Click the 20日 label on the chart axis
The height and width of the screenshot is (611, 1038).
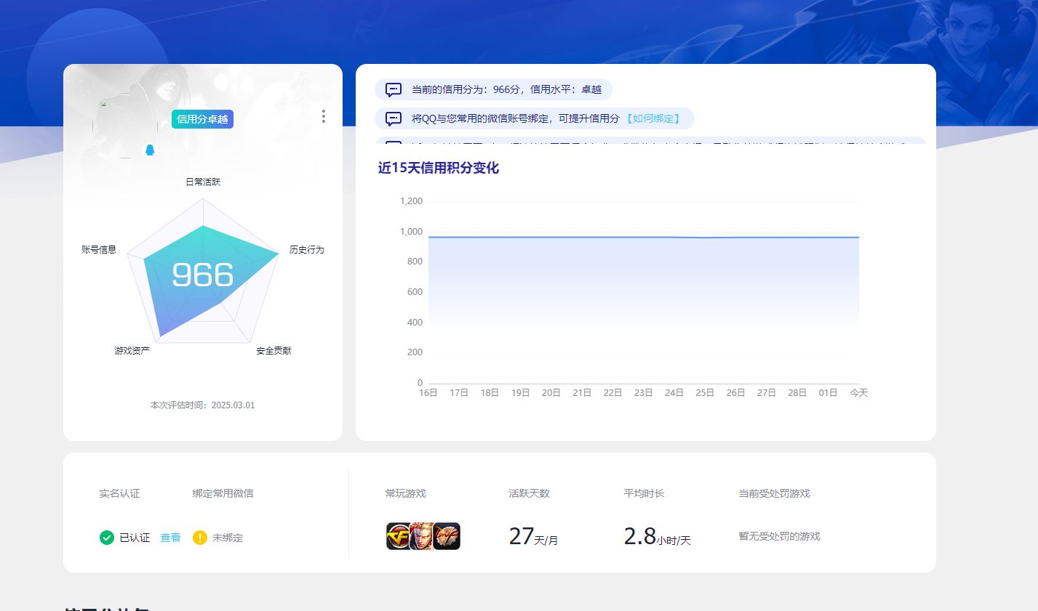551,392
